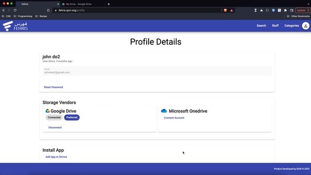Click the Bitwarden shield extension icon
Viewport: 311px width, 175px height.
pos(273,10)
